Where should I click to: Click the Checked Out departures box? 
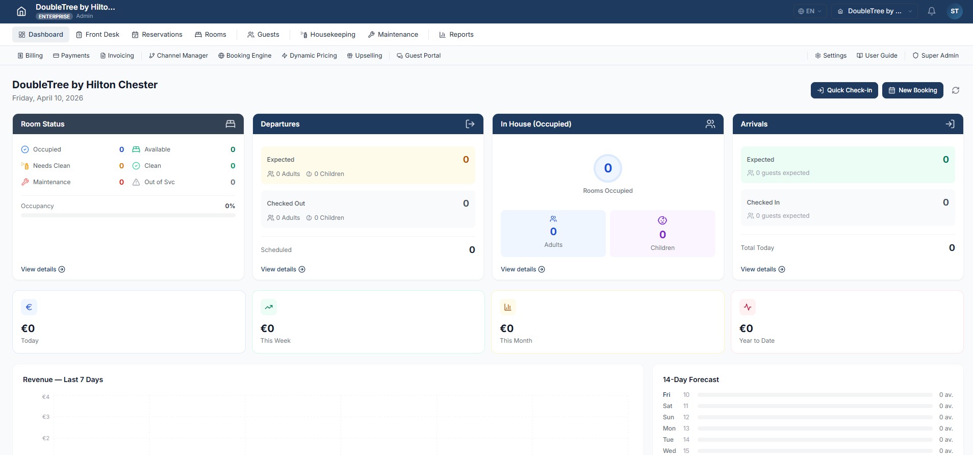pyautogui.click(x=368, y=209)
